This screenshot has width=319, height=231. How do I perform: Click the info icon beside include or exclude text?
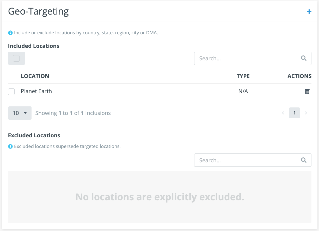click(x=10, y=33)
